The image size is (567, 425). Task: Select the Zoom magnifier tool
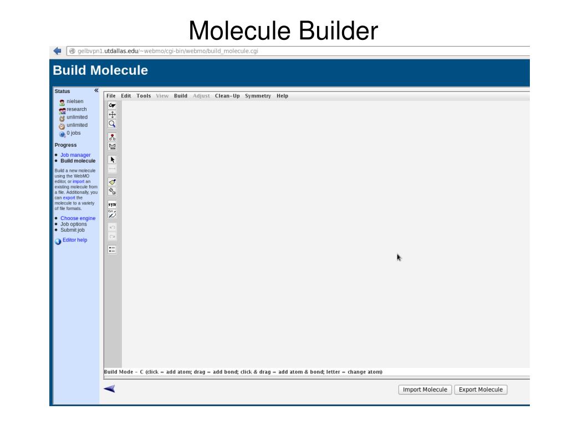tap(112, 124)
